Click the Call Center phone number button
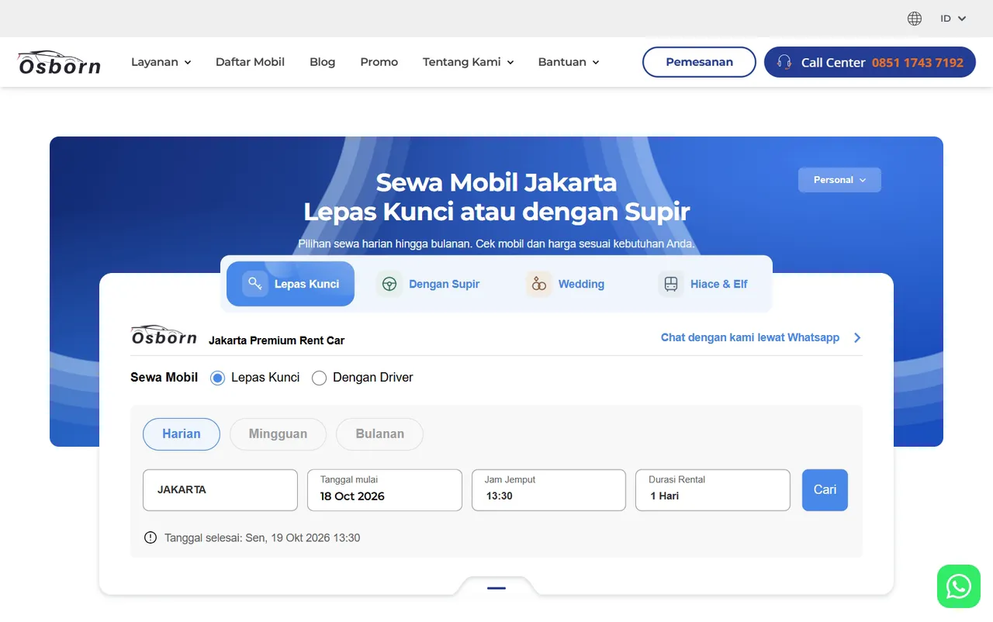This screenshot has height=622, width=993. coord(870,62)
